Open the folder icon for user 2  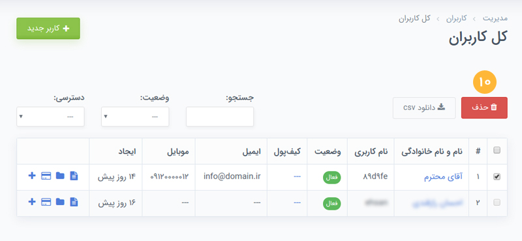(60, 202)
